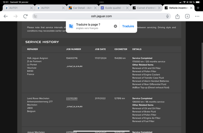203x133 pixels.
Task: Click the JOB DATE column header
Action: 100,49
